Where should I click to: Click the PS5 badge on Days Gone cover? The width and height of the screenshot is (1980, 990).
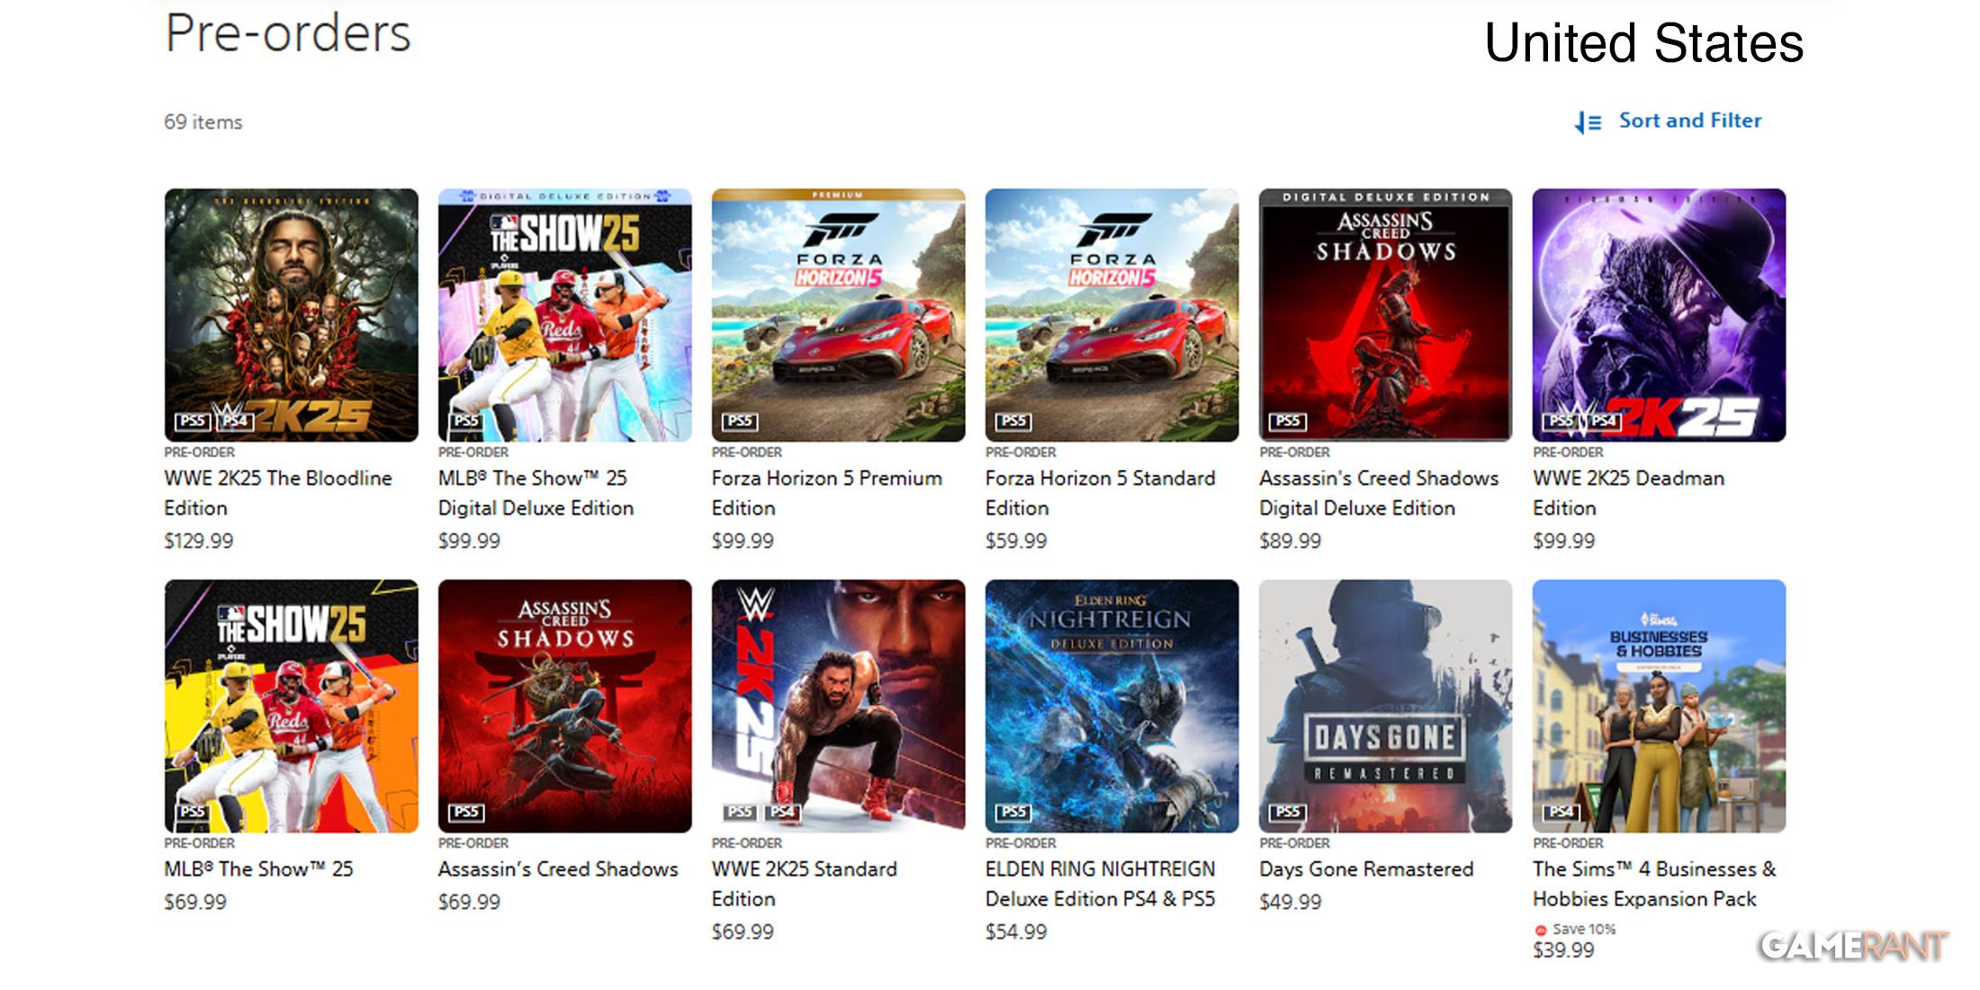[1287, 812]
